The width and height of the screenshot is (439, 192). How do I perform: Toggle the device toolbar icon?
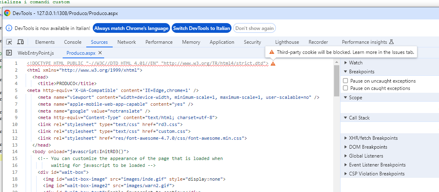click(x=20, y=42)
